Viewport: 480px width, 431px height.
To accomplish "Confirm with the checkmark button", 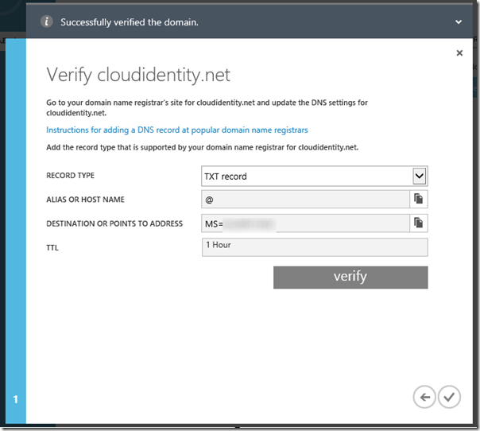I will point(449,397).
